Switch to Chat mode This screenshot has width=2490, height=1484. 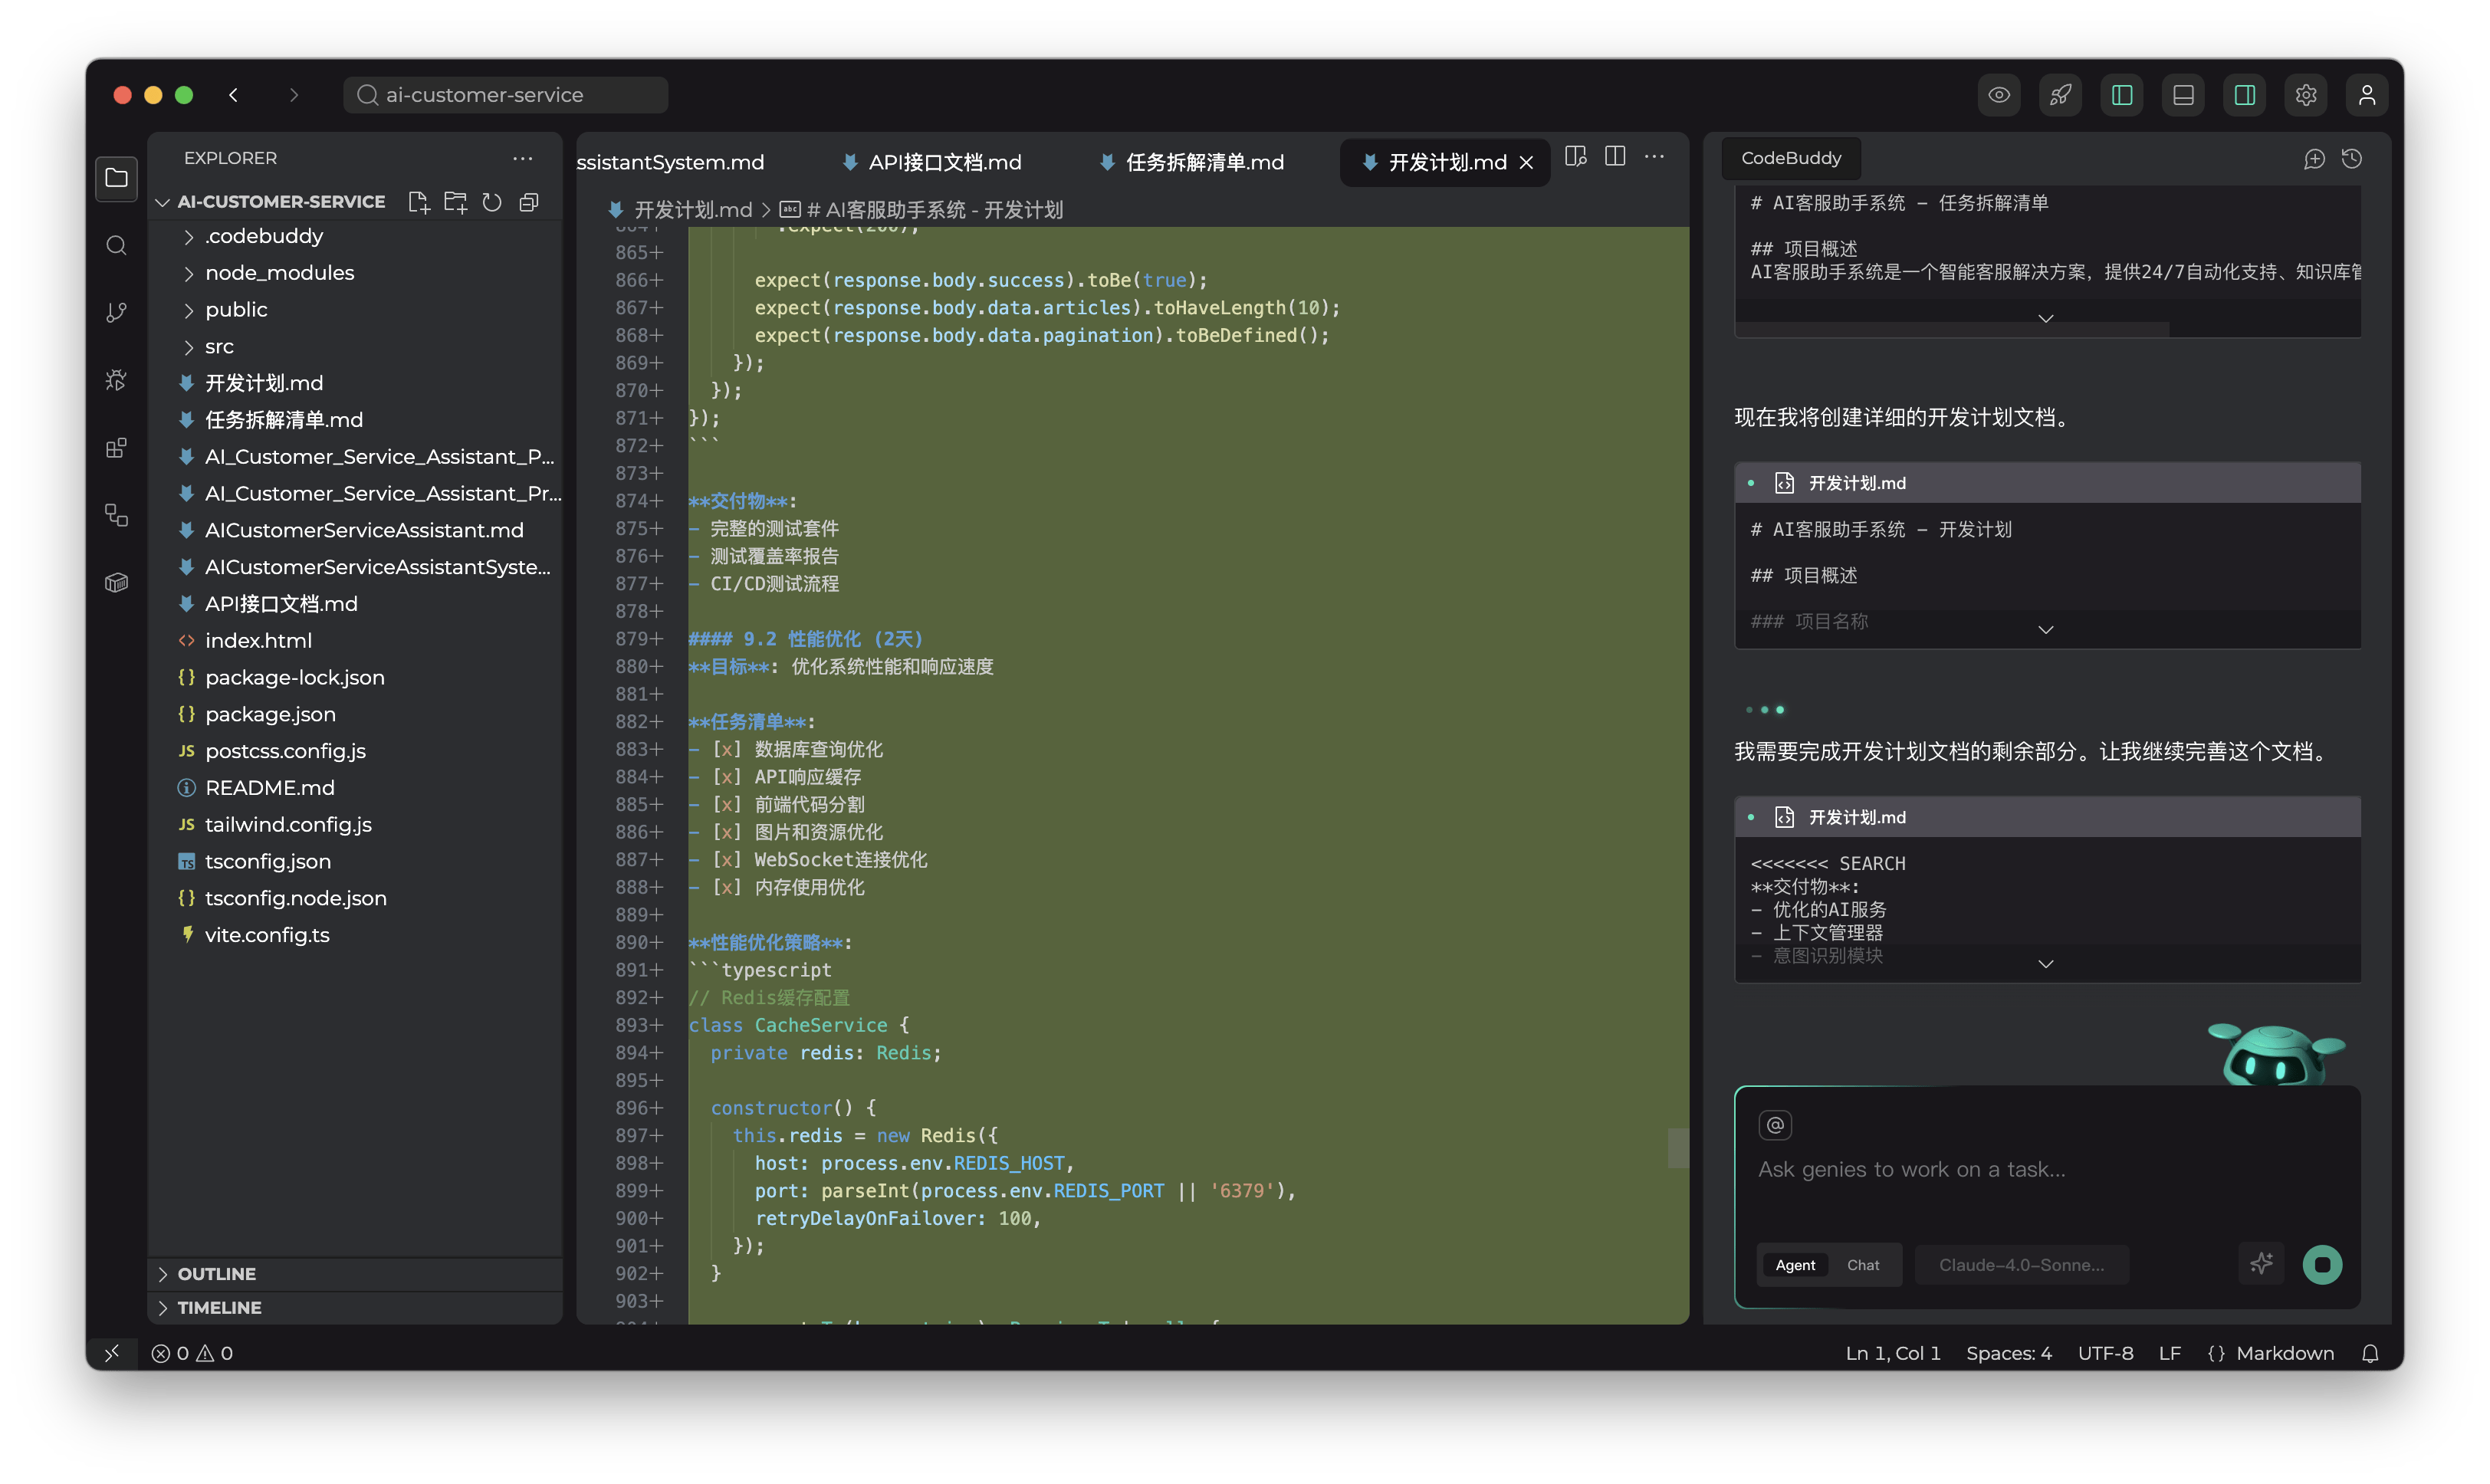tap(1862, 1265)
